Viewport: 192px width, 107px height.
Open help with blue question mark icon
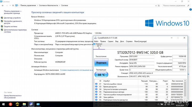click(190, 10)
